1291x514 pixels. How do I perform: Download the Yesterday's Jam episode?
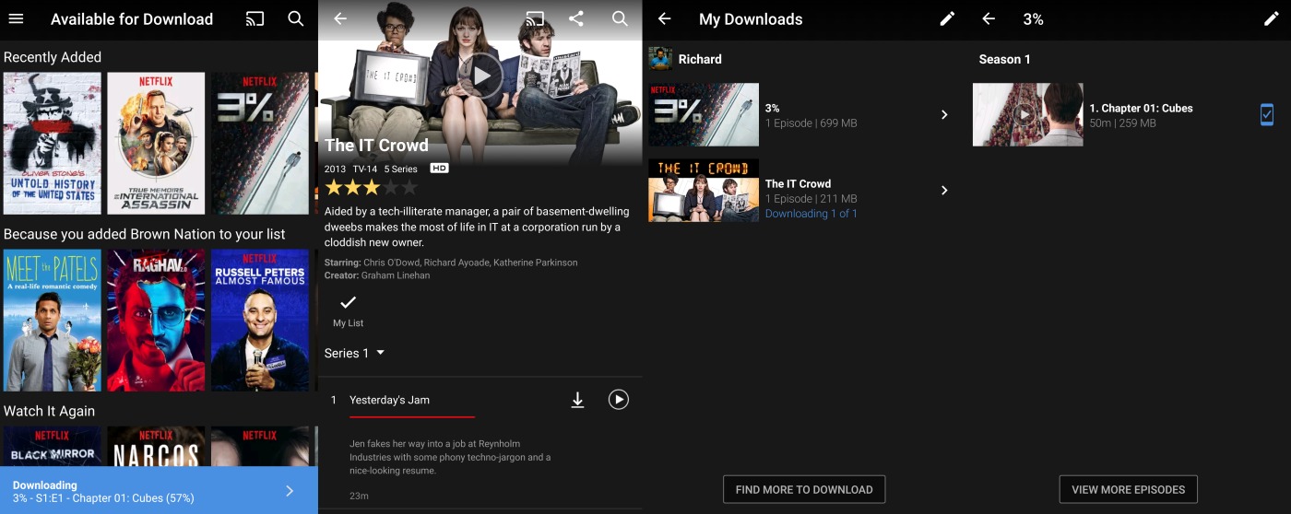pos(577,400)
